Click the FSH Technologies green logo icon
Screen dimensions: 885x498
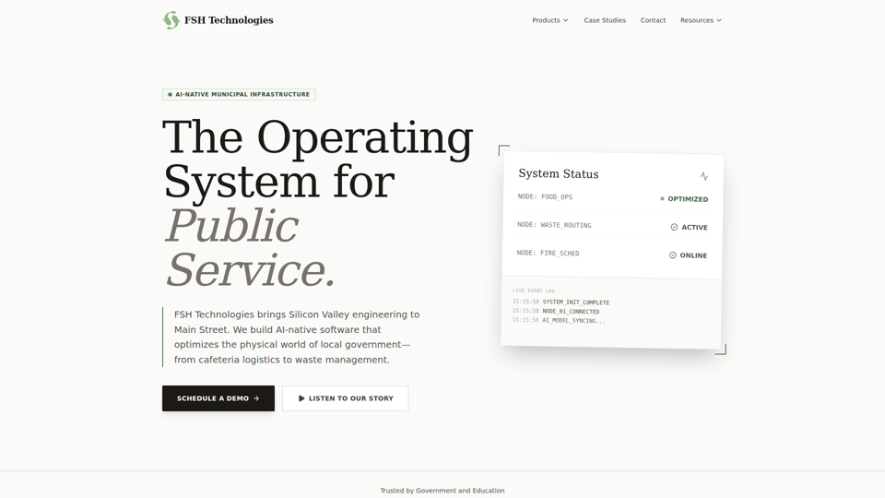(x=171, y=20)
